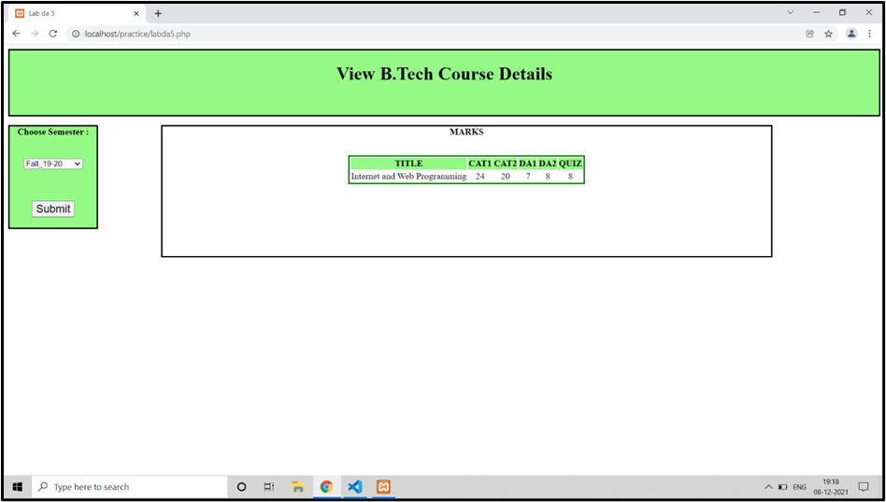Open the clock and date 08-12-2021
This screenshot has height=502, width=886.
point(831,487)
